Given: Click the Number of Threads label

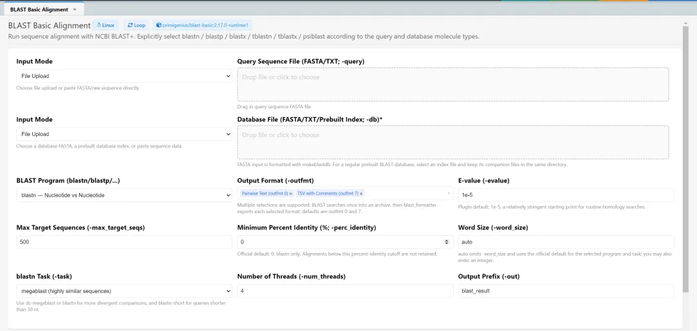Looking at the screenshot, I should [x=292, y=276].
